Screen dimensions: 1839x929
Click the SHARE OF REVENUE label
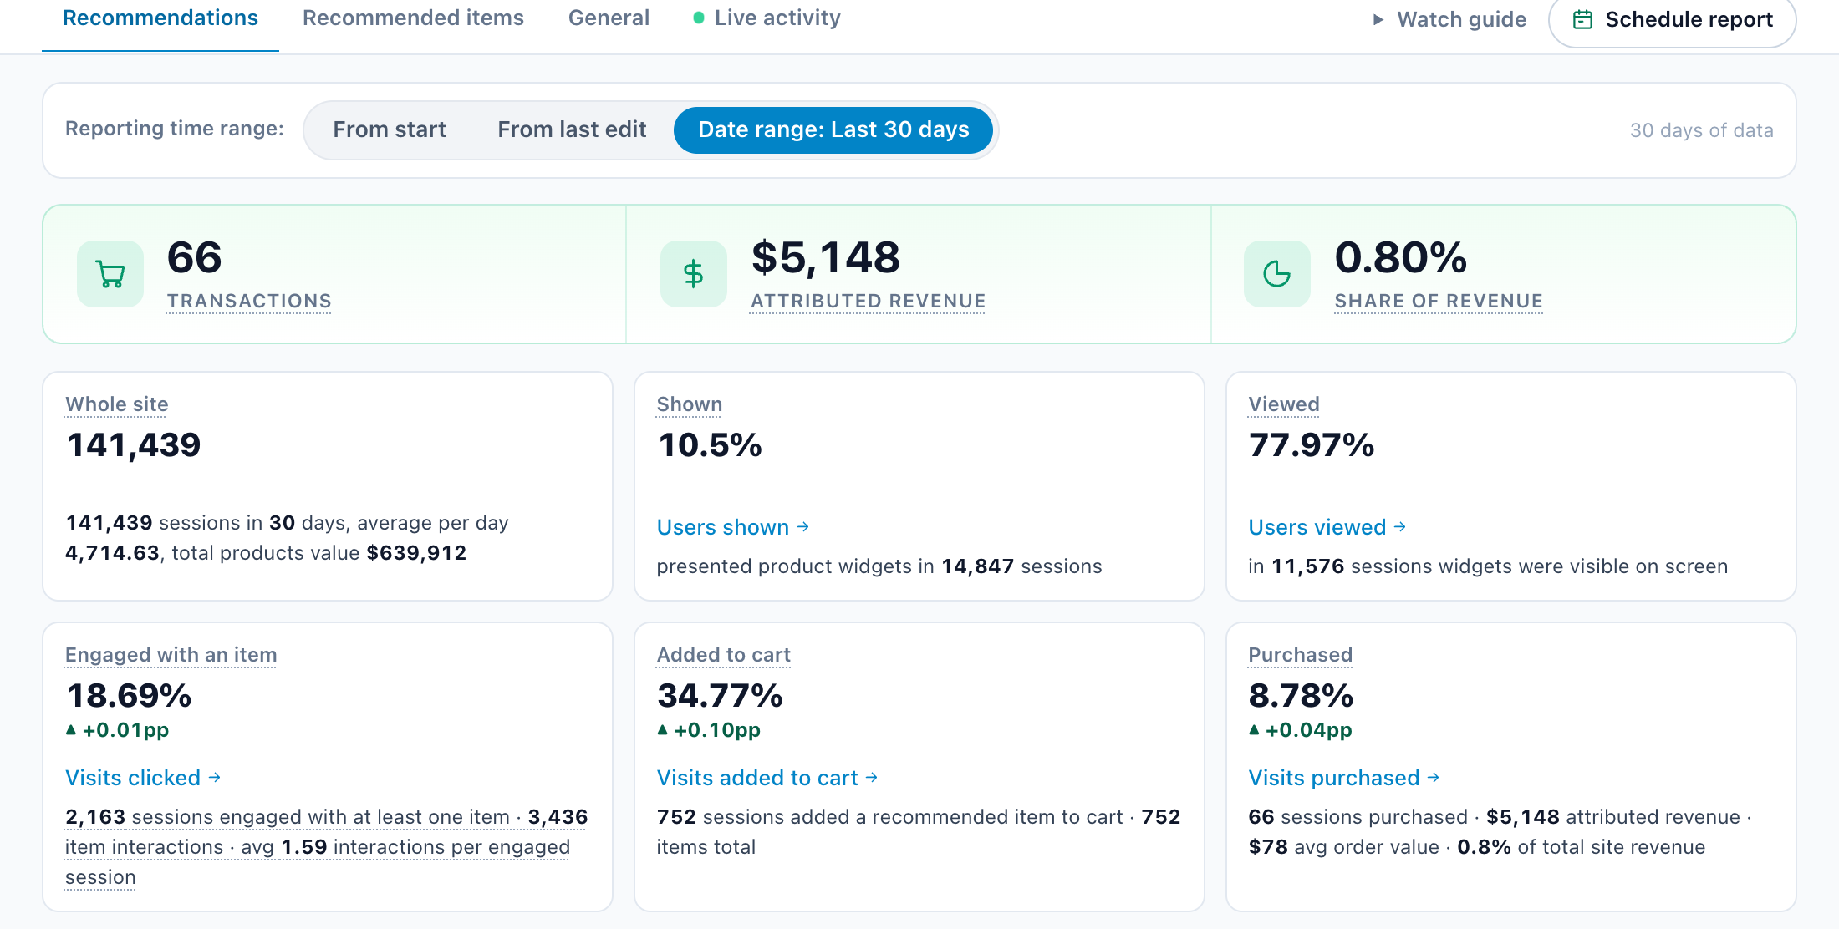pyautogui.click(x=1439, y=301)
